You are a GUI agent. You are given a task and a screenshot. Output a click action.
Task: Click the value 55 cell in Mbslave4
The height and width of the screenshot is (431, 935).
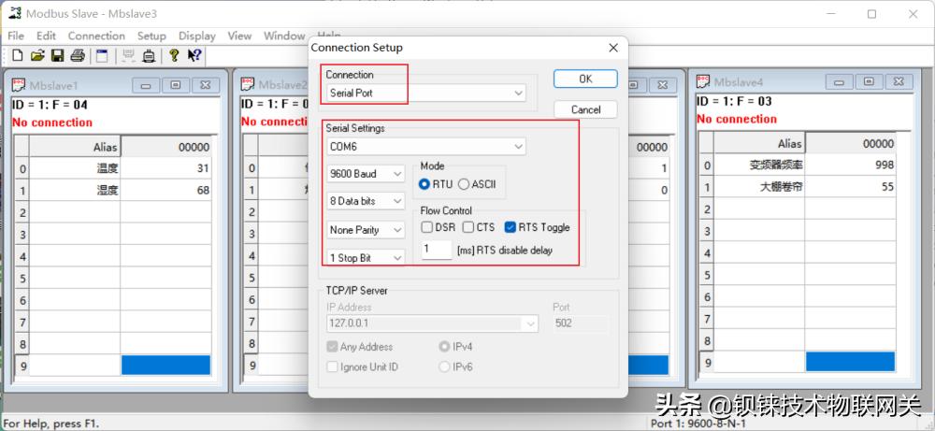(x=850, y=187)
